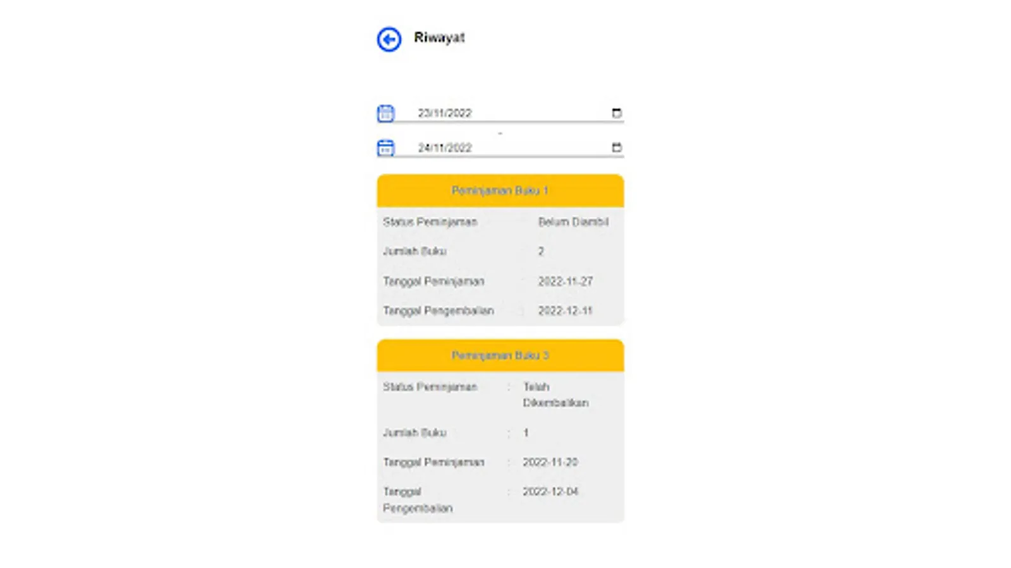The image size is (1011, 568).
Task: Open the date picker for 24/11/2022
Action: tap(617, 148)
